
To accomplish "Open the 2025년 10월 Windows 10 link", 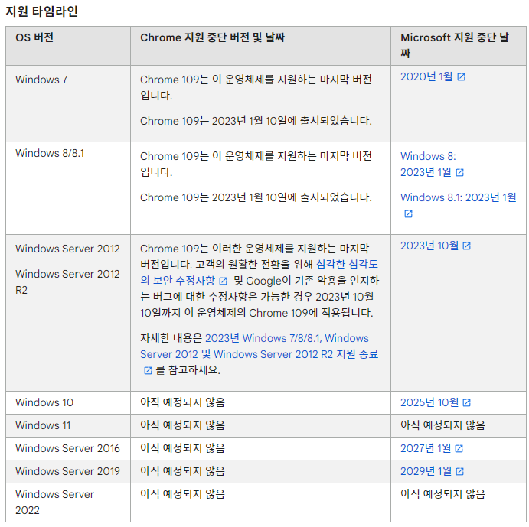I will coord(429,402).
